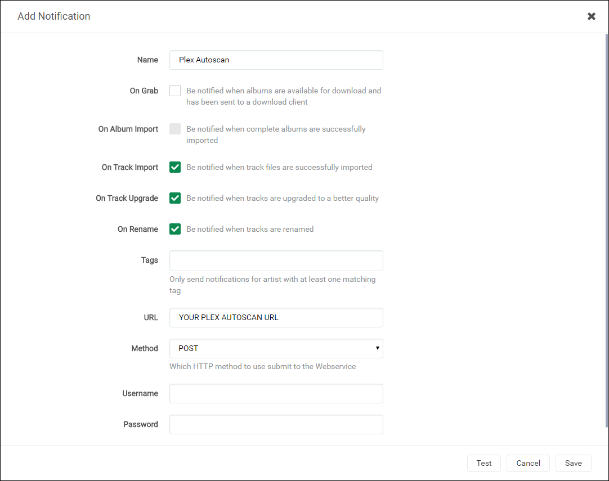This screenshot has height=481, width=609.
Task: Open the Method dropdown arrow
Action: point(378,348)
